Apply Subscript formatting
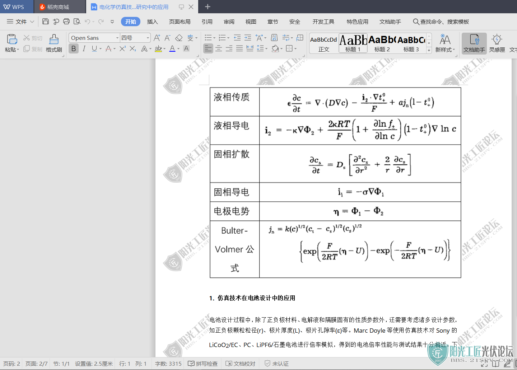The width and height of the screenshot is (517, 370). click(x=133, y=48)
